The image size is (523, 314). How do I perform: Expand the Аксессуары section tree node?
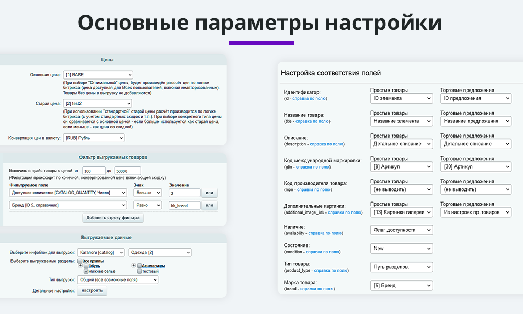[x=134, y=266]
